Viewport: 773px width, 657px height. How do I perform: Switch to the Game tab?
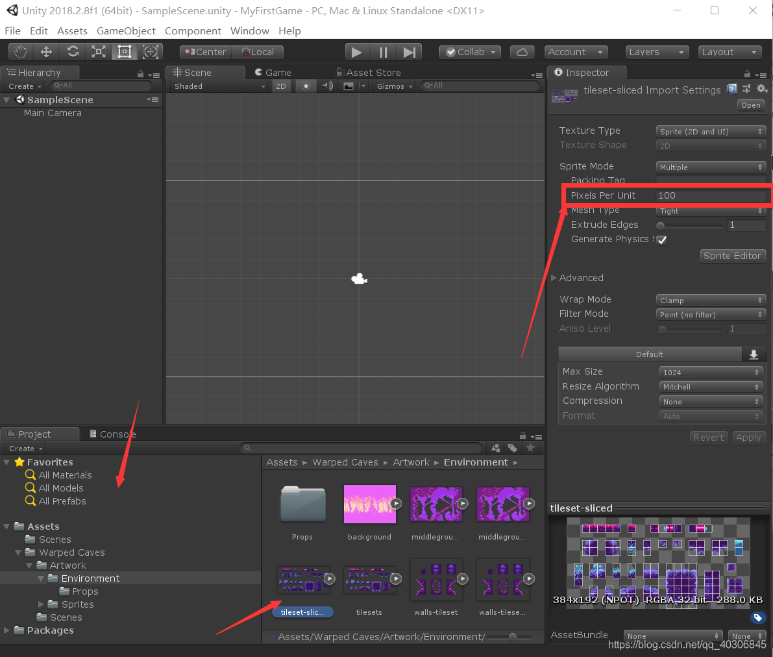273,73
